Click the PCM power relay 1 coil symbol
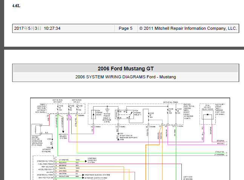 (x=118, y=114)
